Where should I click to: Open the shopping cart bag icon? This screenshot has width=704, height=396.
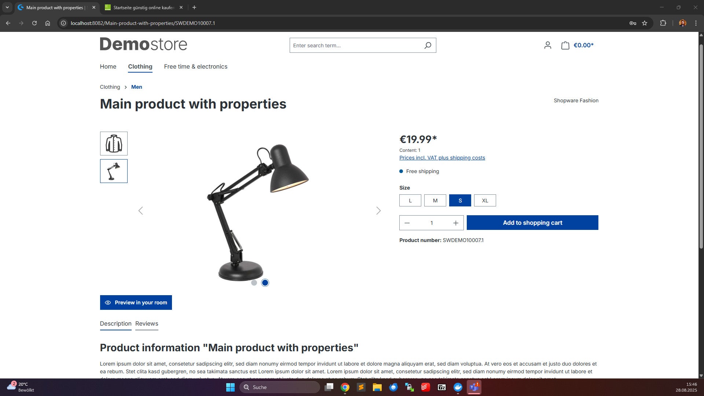point(565,45)
